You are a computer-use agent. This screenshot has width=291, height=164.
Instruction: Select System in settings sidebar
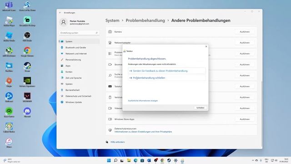click(79, 41)
